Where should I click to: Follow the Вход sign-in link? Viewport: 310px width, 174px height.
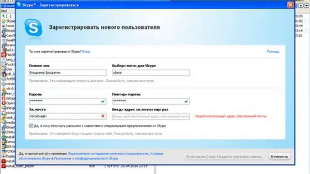pos(86,52)
